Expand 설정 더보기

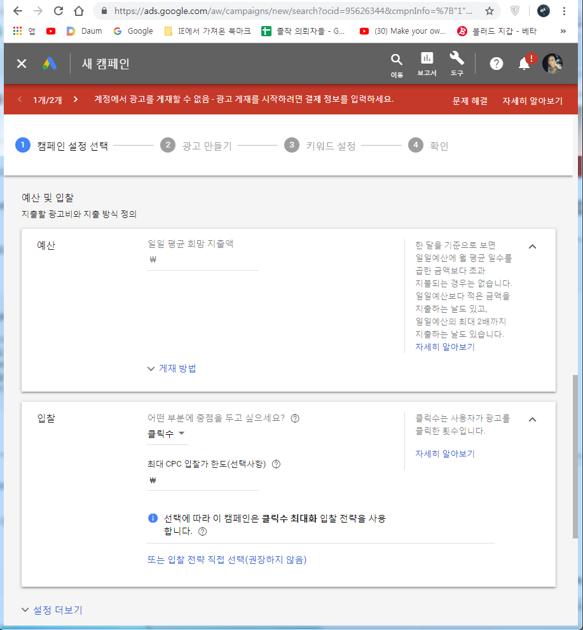pos(52,610)
